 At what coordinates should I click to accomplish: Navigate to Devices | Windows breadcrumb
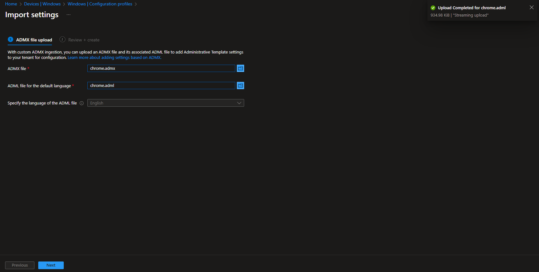(42, 4)
